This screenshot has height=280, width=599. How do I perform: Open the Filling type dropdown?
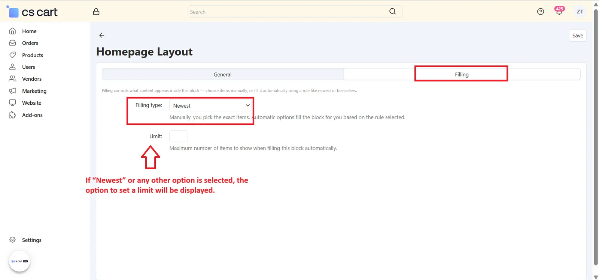click(210, 105)
